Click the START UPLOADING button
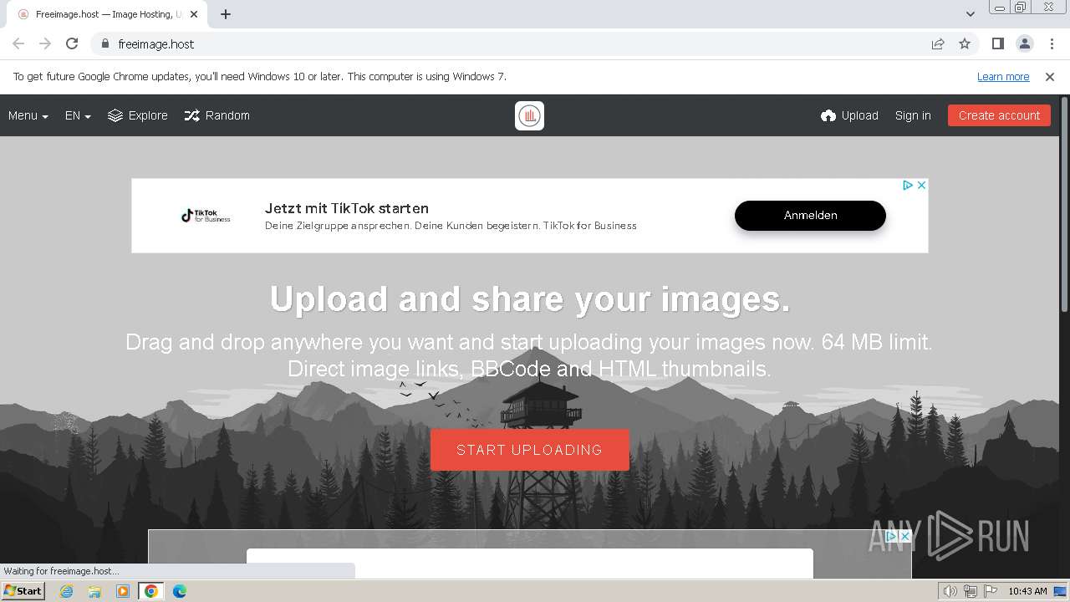Image resolution: width=1070 pixels, height=602 pixels. (x=530, y=450)
